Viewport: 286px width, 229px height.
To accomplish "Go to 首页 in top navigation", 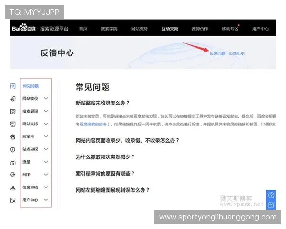I will [x=83, y=29].
